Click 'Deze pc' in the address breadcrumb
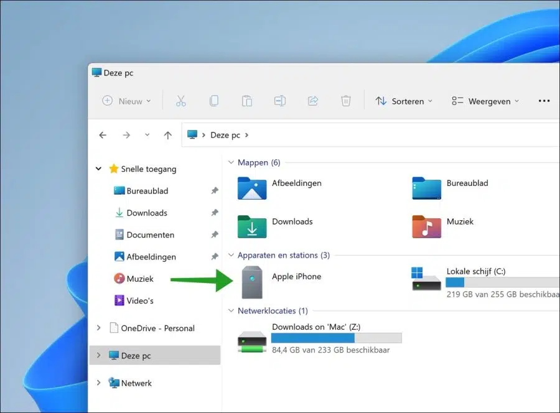Screen dimensions: 560x413 tap(225, 135)
